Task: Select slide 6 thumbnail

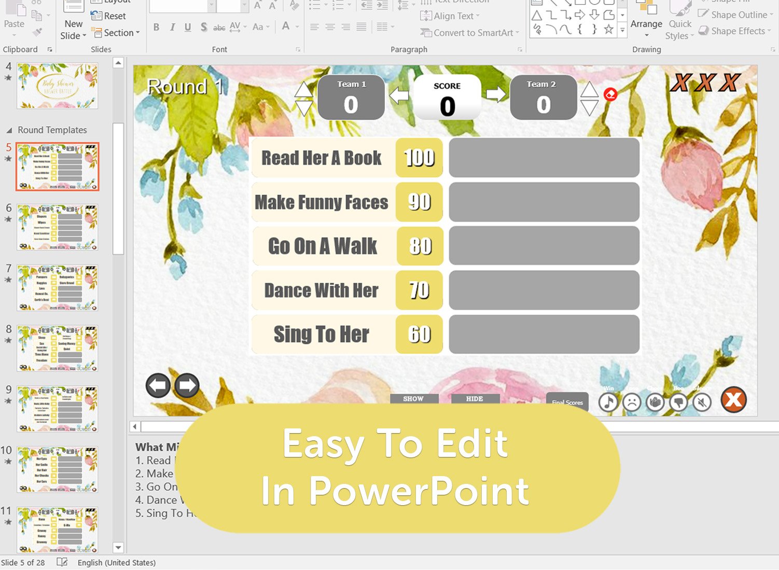Action: coord(57,227)
